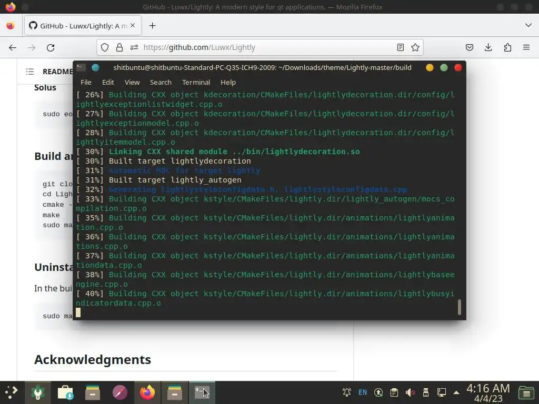Click the terminal window icon in title bar
The image size is (539, 404).
tap(81, 67)
